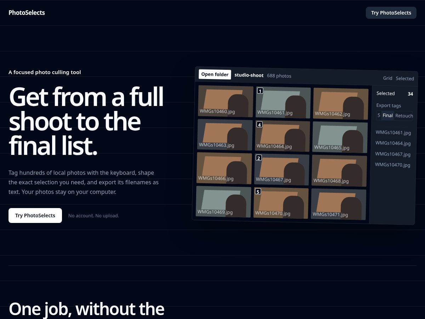Select the export tag labeled 5
Image resolution: width=425 pixels, height=319 pixels.
coord(379,115)
